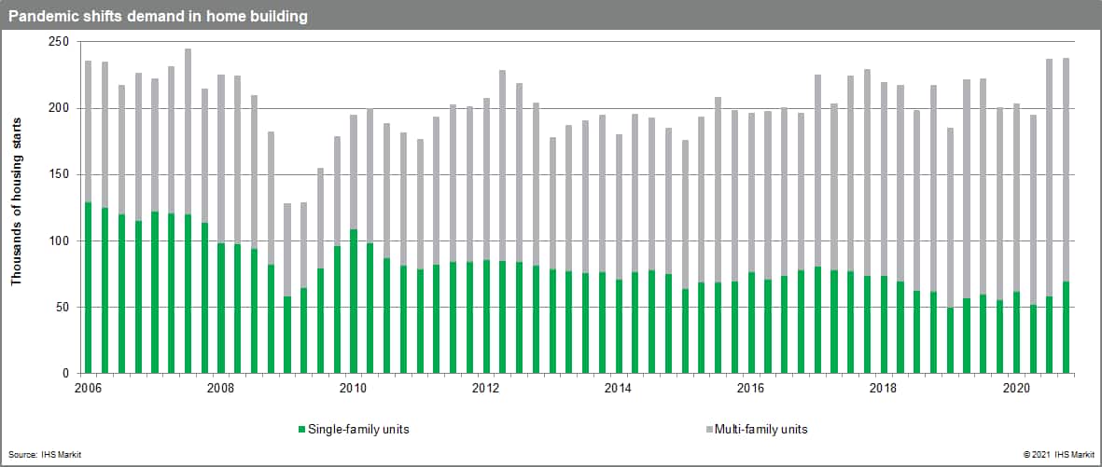This screenshot has height=467, width=1102.
Task: Click the 250 value on the y-axis
Action: click(x=57, y=42)
